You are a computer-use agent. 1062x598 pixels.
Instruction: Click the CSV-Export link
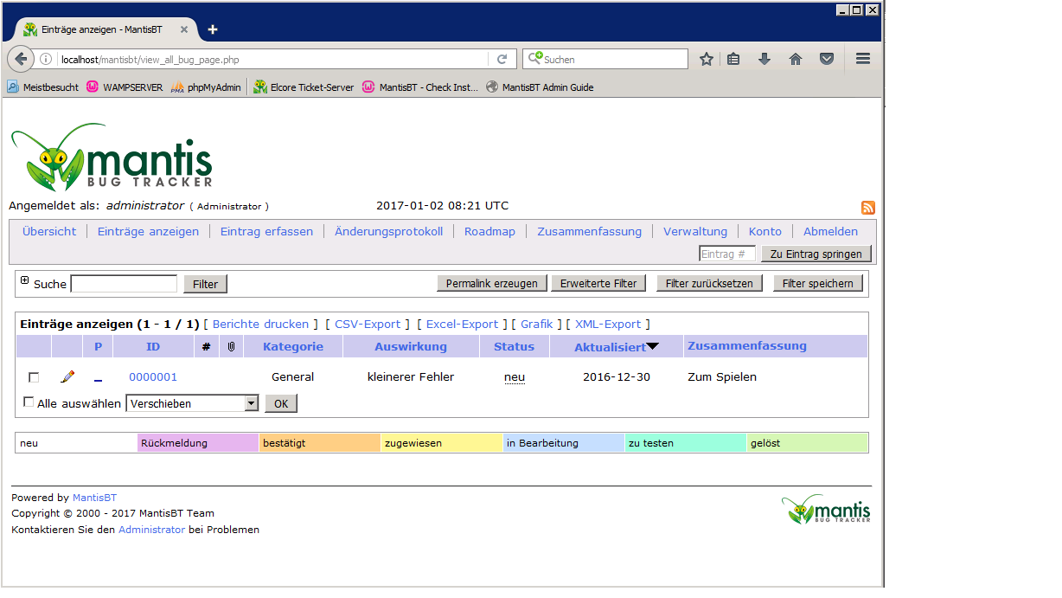click(x=367, y=325)
